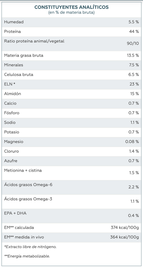Click the Ácidos grasos Omega-3 value

point(134,201)
